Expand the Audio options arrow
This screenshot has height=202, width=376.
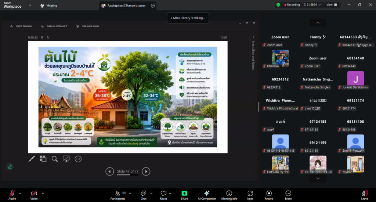(20, 193)
